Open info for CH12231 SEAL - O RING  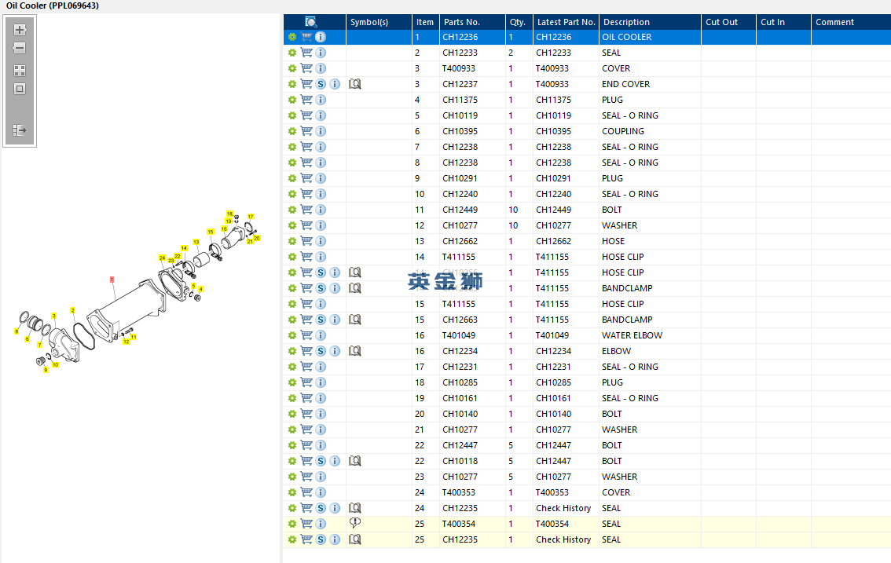click(x=321, y=367)
